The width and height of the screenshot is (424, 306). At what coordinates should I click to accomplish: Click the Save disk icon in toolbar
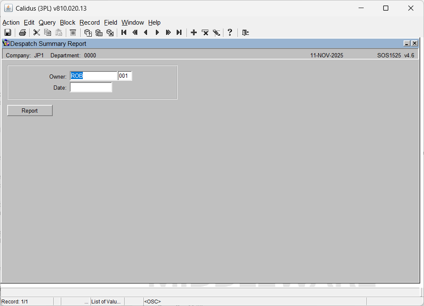click(x=8, y=33)
